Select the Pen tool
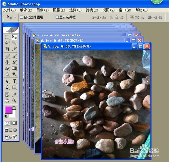Image resolution: width=169 pixels, height=162 pixels. coord(7,87)
